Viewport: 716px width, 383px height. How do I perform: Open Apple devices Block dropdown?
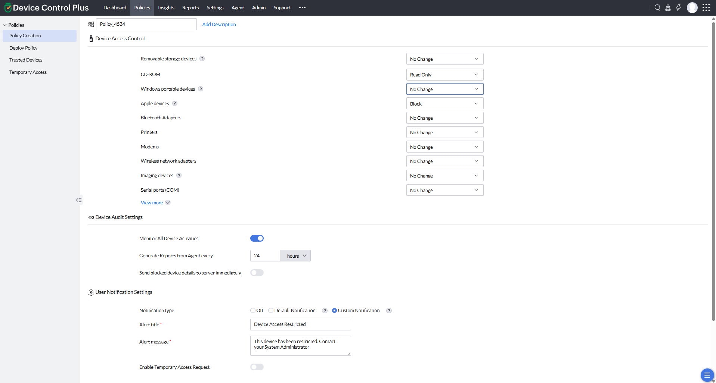445,104
